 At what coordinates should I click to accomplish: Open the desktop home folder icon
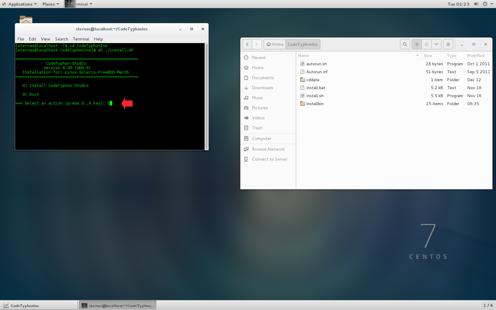pos(26,19)
